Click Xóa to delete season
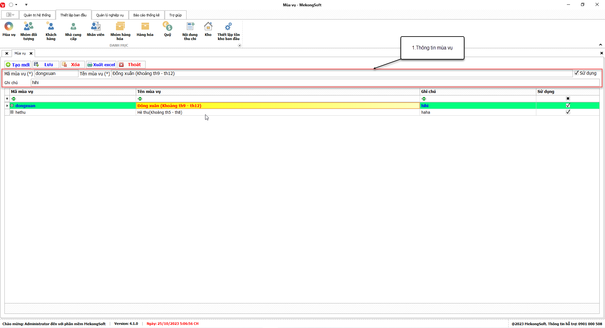The image size is (605, 328). tap(72, 65)
